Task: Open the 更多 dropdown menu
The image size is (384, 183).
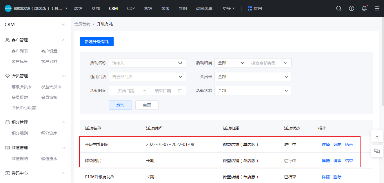Action: pos(229,8)
